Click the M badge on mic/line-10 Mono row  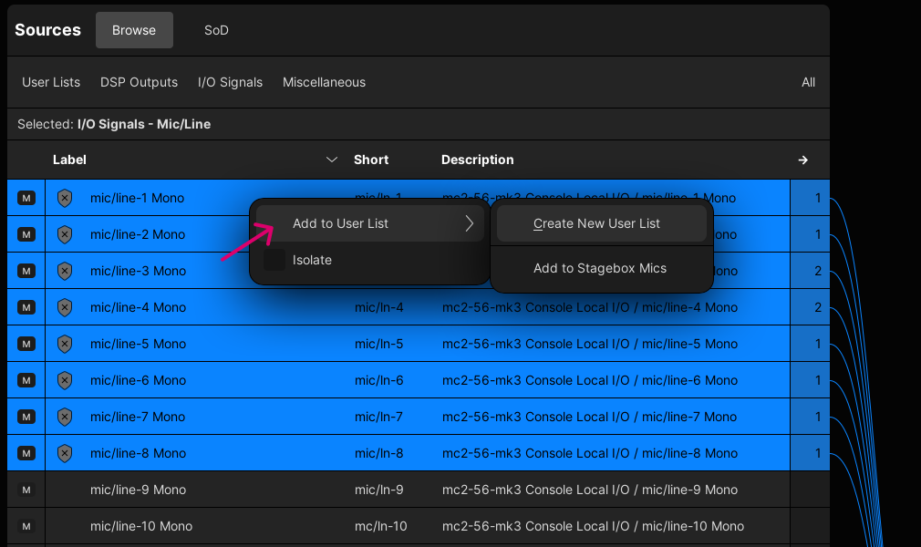[x=26, y=526]
